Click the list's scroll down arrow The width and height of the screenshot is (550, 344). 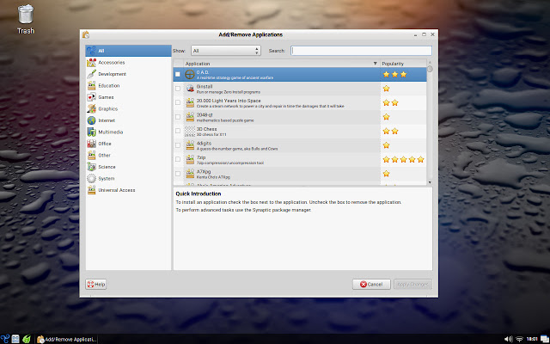coord(430,182)
